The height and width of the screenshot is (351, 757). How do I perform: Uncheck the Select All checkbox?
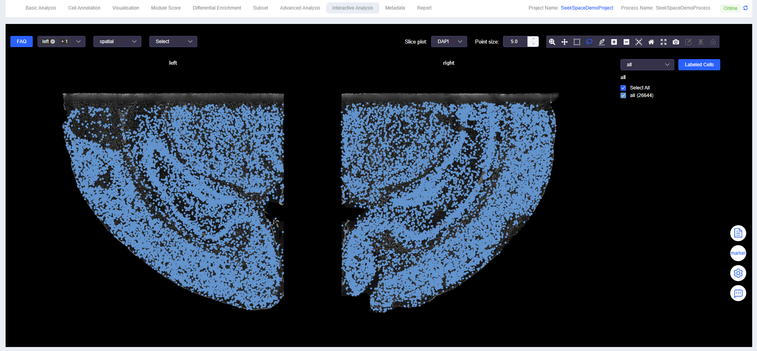623,88
